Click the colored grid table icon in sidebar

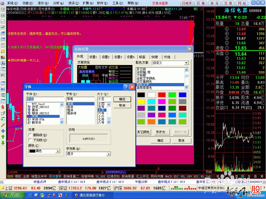[3, 15]
